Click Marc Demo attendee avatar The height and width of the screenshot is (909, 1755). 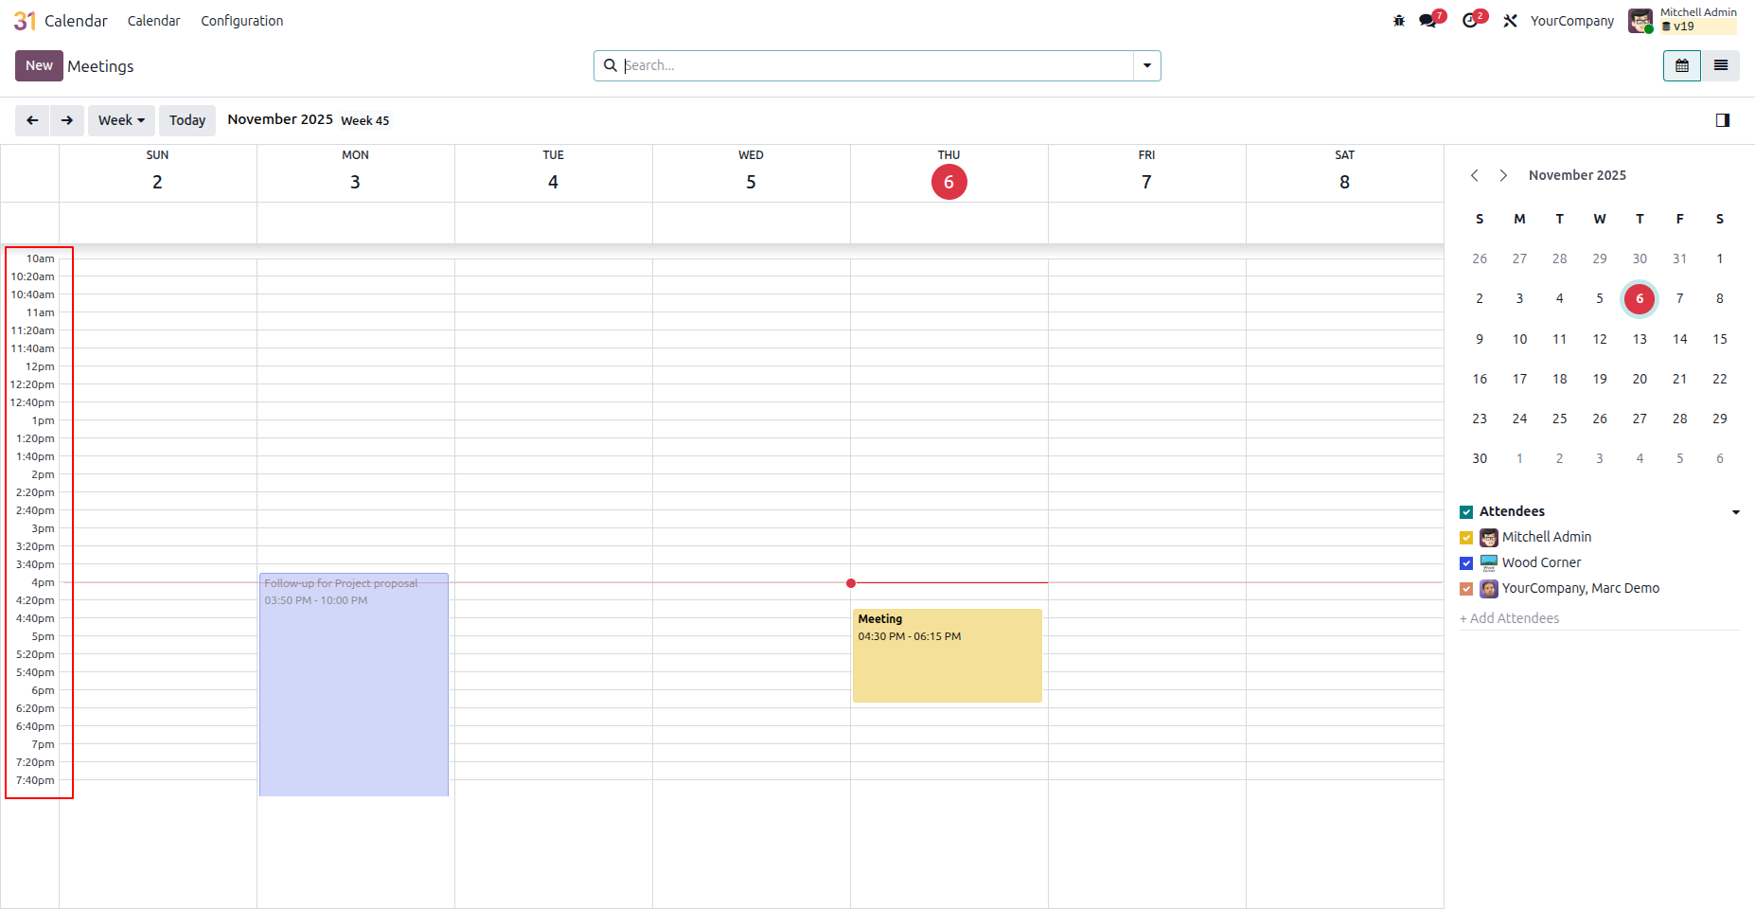coord(1489,589)
